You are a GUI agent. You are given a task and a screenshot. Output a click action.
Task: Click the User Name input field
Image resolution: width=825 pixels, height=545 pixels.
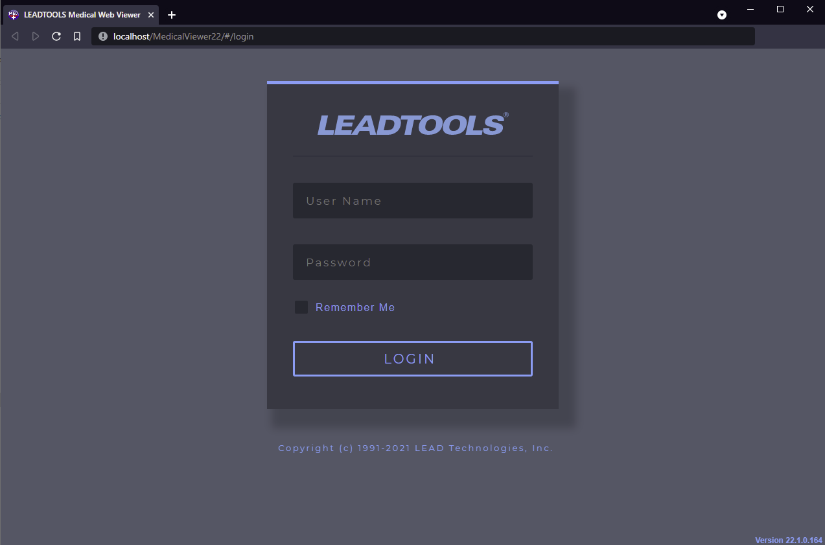click(x=412, y=200)
